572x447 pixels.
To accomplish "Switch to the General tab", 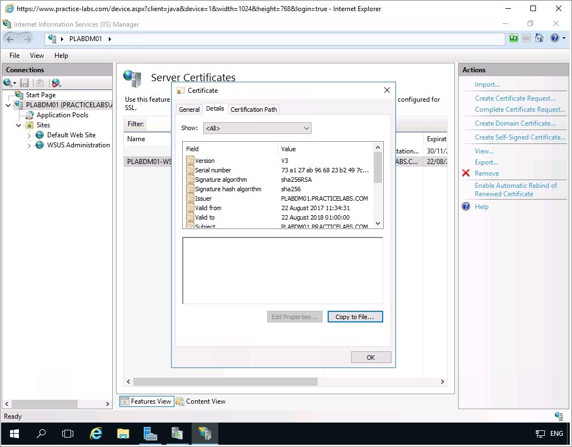I will [189, 110].
